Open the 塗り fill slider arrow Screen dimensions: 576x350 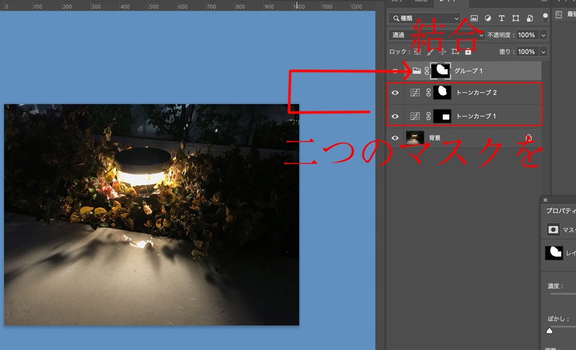543,51
